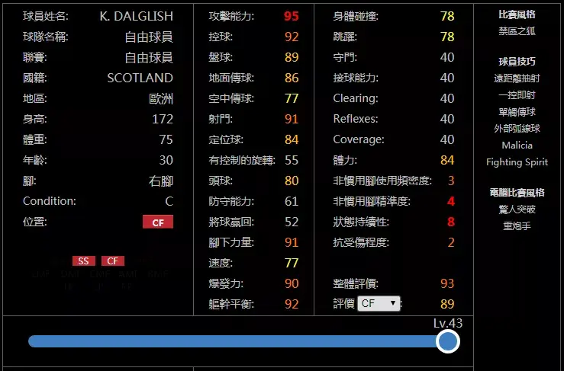Click the 抗受傷程度 value 2
The width and height of the screenshot is (564, 371).
(451, 242)
